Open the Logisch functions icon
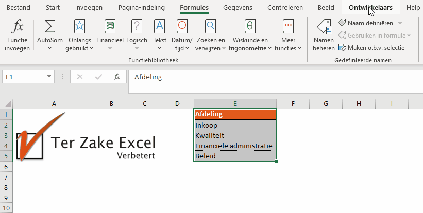Viewport: 423px width, 213px height. tap(137, 27)
